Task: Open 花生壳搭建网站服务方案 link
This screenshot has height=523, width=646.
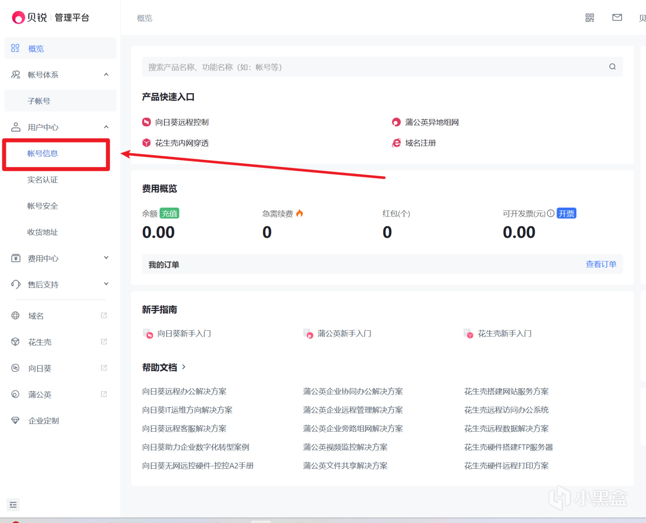Action: pyautogui.click(x=506, y=391)
